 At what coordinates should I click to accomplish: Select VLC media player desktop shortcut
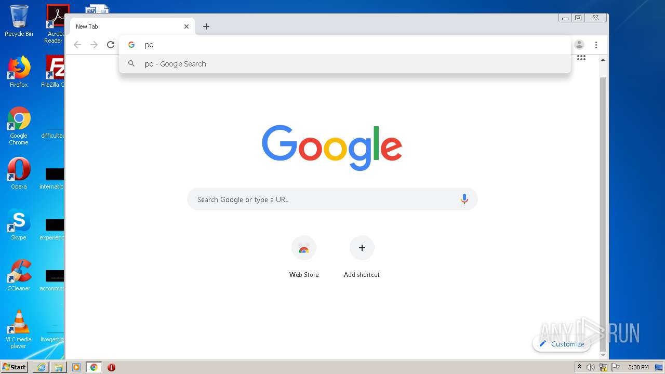coord(19,329)
